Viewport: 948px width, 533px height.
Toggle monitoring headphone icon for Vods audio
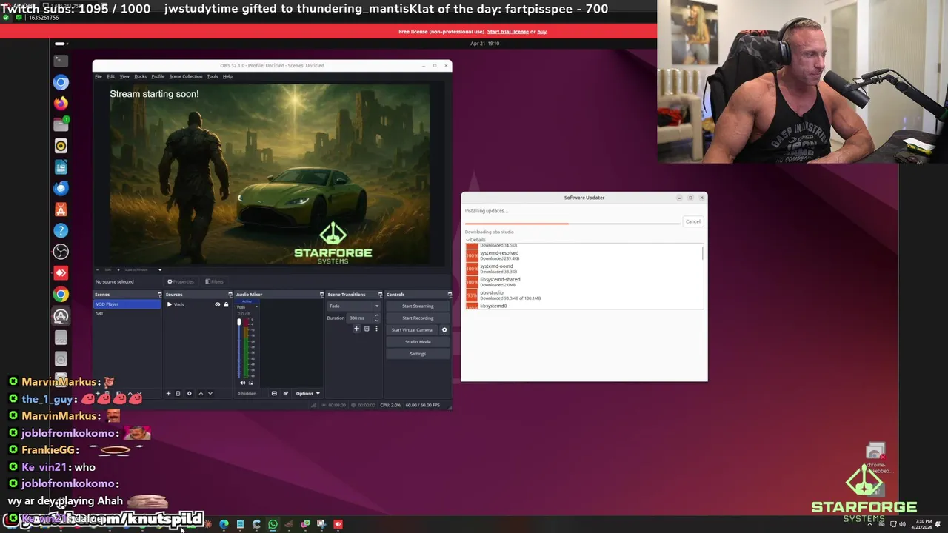(x=250, y=383)
